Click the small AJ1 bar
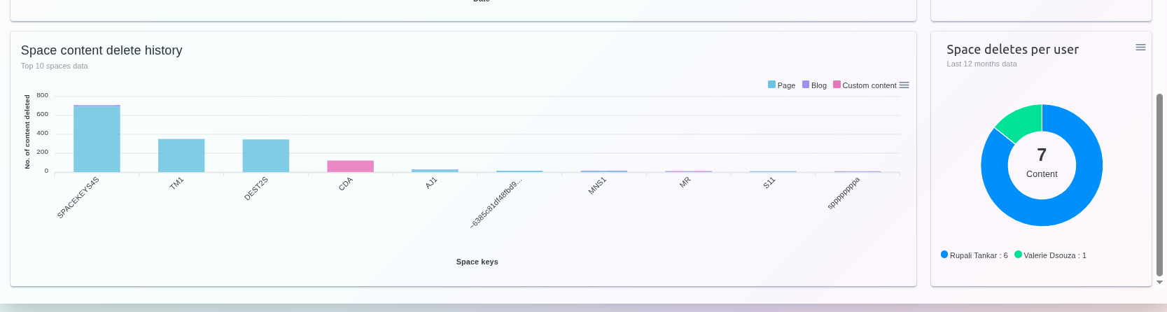Image resolution: width=1167 pixels, height=312 pixels. point(435,171)
